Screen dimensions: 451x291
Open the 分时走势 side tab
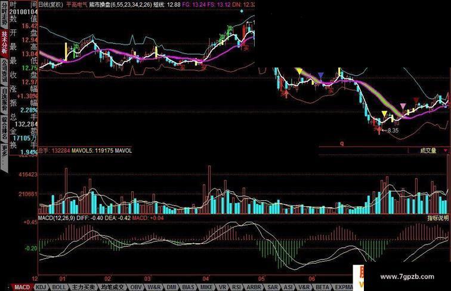(x=4, y=14)
